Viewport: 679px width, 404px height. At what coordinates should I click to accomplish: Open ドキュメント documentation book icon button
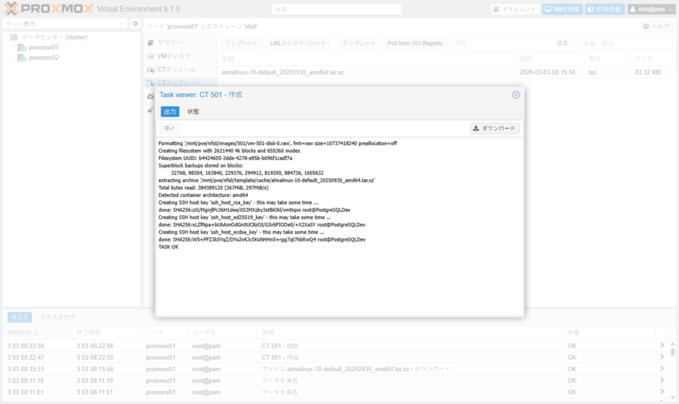pos(515,9)
